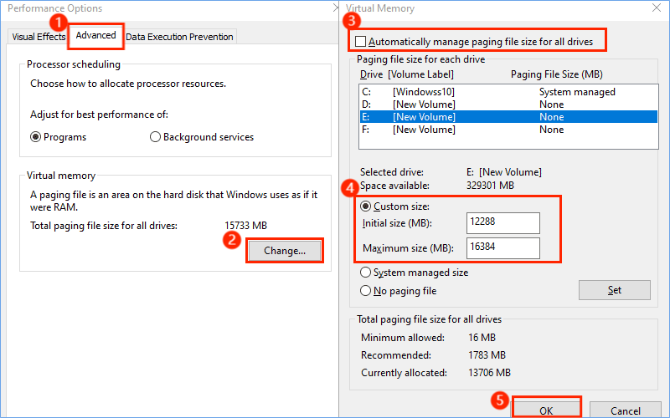Click the 329301 MB space available value
670x418 pixels.
(490, 186)
